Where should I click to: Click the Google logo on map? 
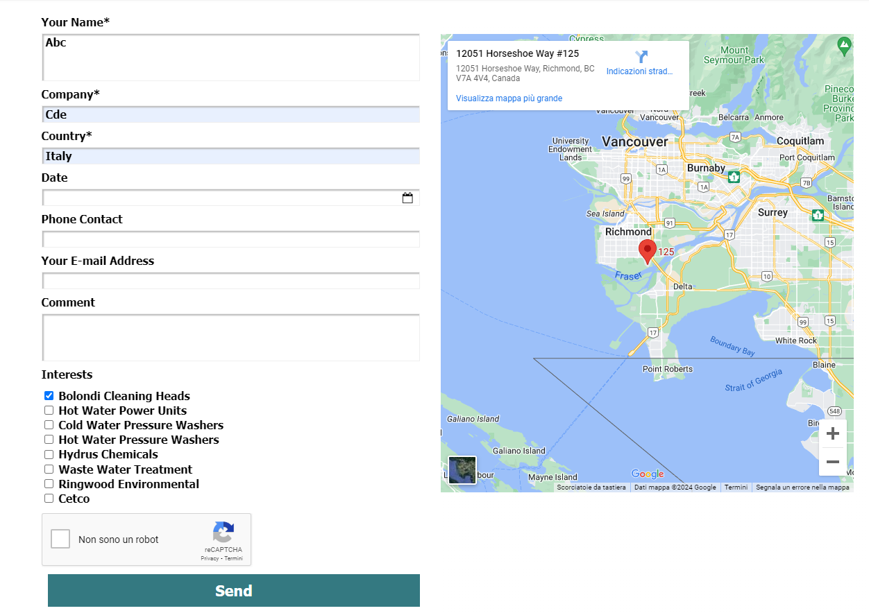648,474
